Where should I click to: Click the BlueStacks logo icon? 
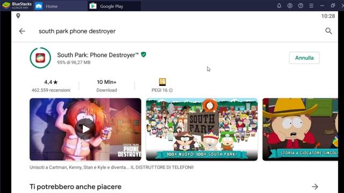coord(6,5)
